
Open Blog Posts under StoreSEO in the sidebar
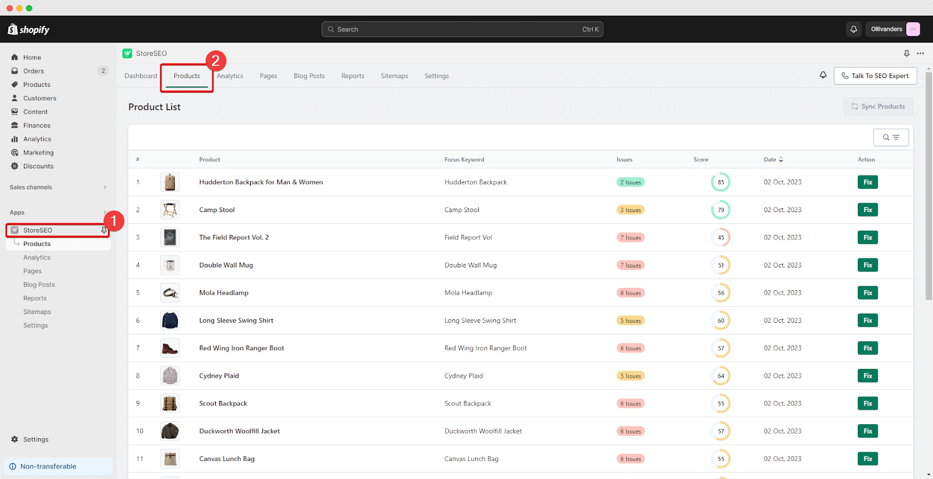pos(39,285)
